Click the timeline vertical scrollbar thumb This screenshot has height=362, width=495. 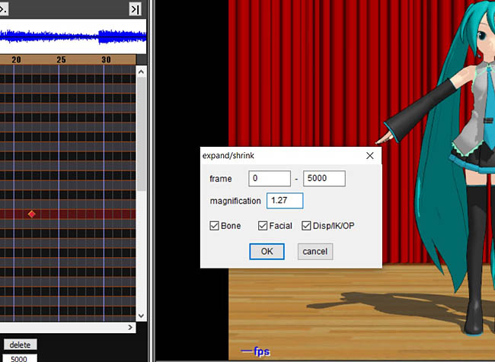[141, 134]
